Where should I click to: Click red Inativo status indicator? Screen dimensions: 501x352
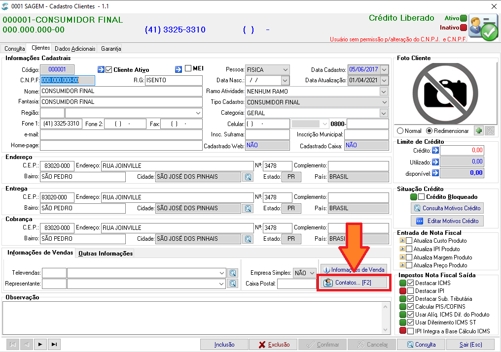[464, 28]
